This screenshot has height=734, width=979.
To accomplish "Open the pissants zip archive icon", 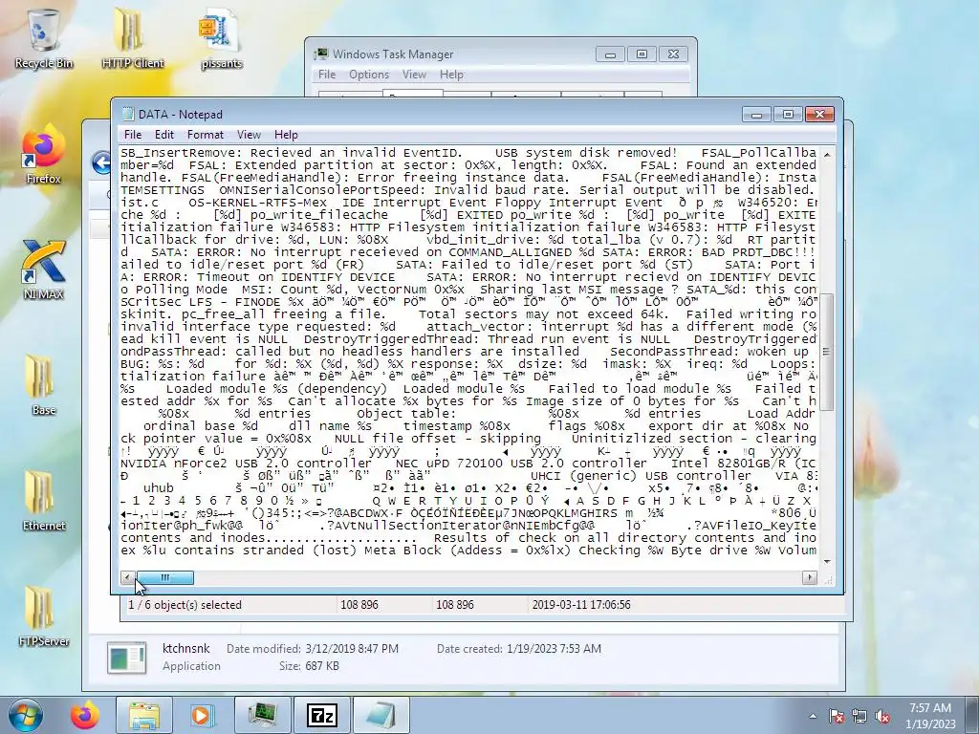I will pos(221,39).
